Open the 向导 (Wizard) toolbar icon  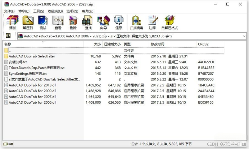pos(104,23)
